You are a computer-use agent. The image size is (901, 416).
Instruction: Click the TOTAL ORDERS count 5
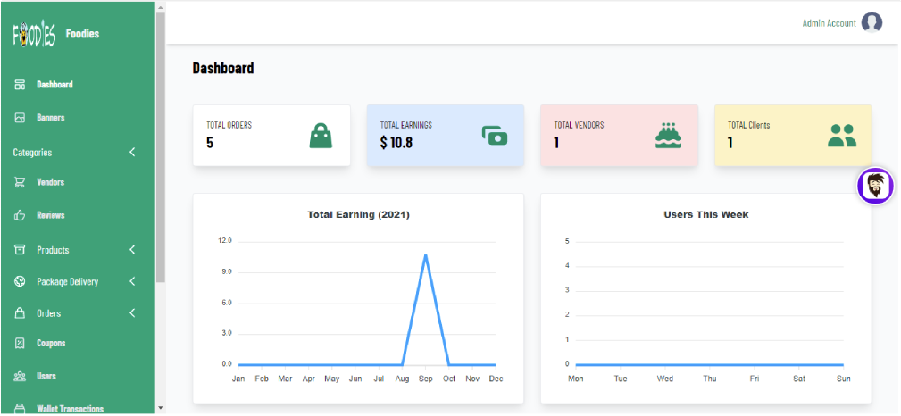210,143
